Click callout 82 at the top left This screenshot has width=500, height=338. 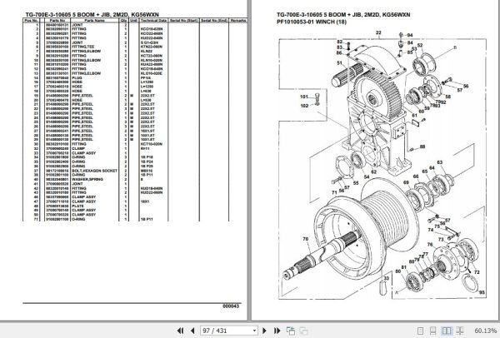340,42
